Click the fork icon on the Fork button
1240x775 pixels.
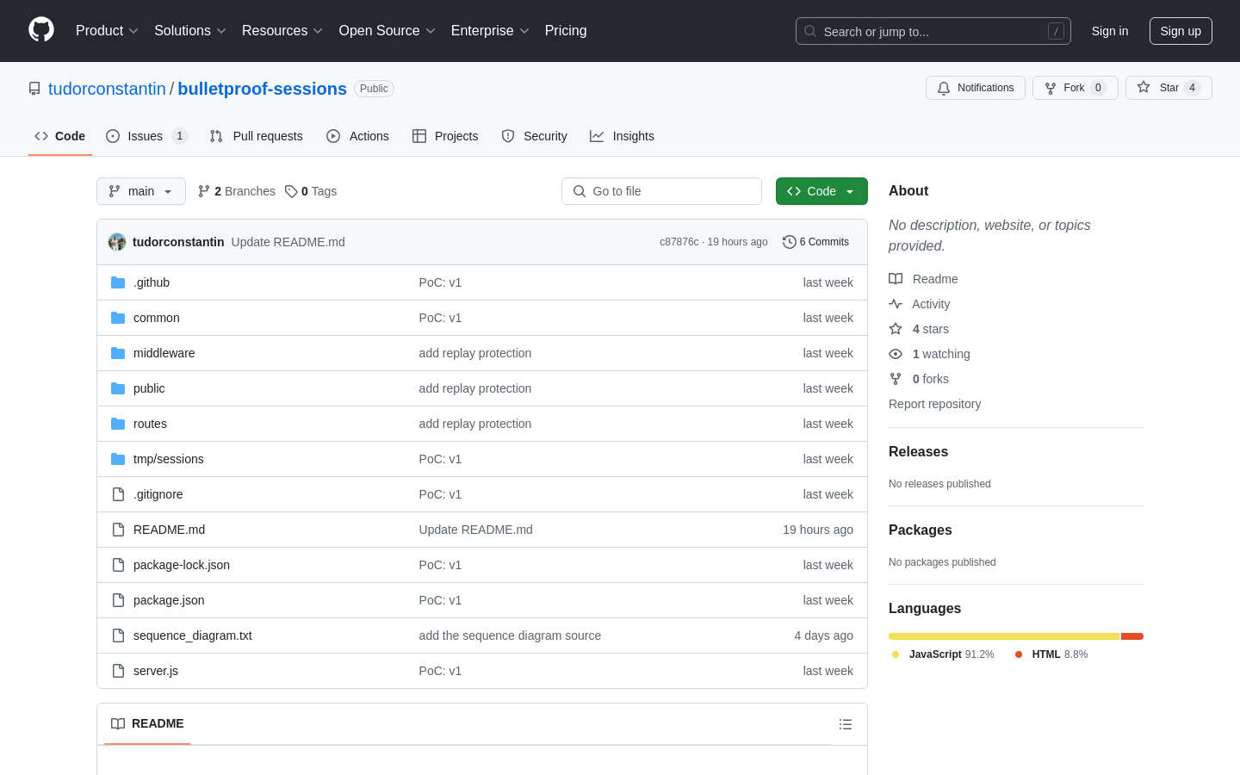click(1051, 88)
